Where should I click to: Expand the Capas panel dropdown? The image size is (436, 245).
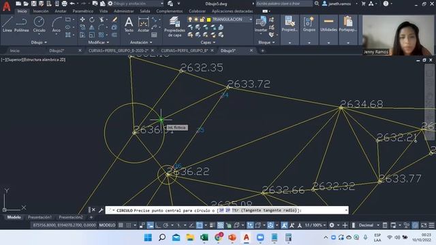pyautogui.click(x=208, y=42)
